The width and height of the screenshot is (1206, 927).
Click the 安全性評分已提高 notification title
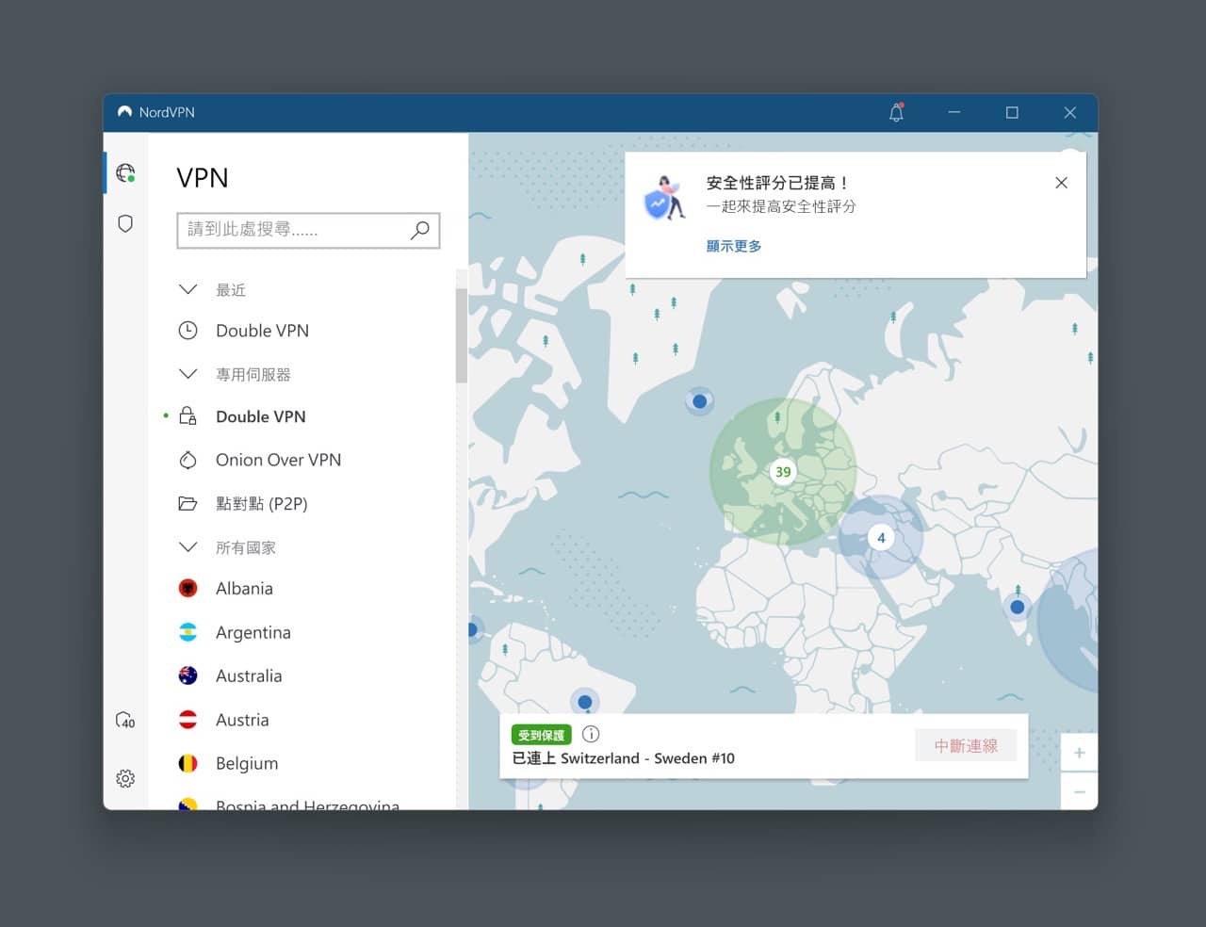coord(777,183)
